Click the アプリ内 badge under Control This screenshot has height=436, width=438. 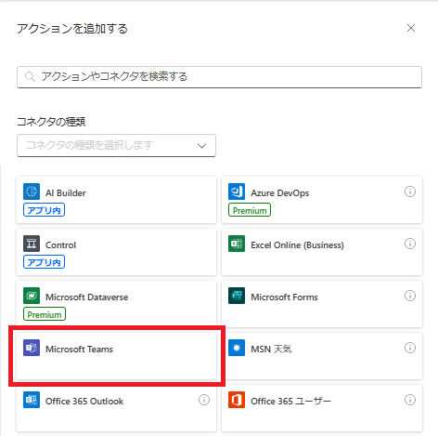click(x=44, y=262)
